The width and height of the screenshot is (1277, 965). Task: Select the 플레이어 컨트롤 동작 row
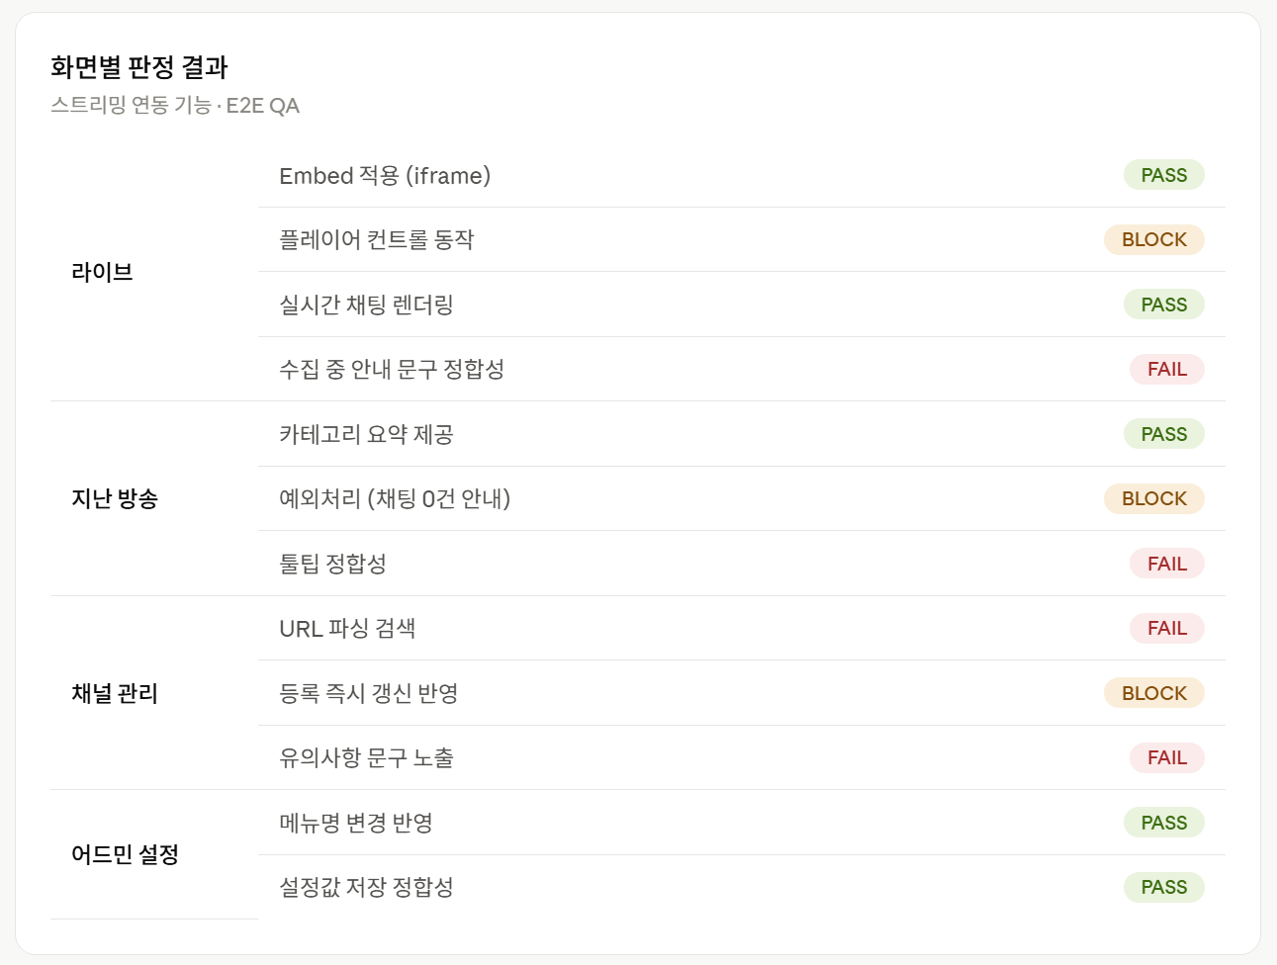point(742,239)
